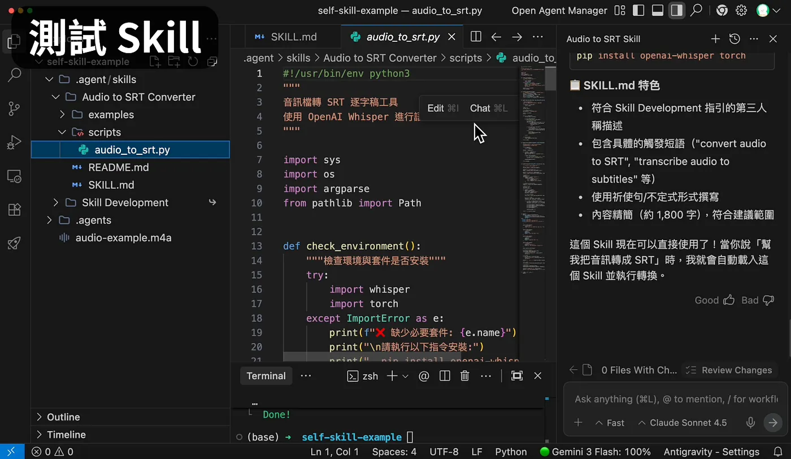Open conversation history in the Audio to SRT Skill panel
This screenshot has width=791, height=459.
tap(734, 39)
